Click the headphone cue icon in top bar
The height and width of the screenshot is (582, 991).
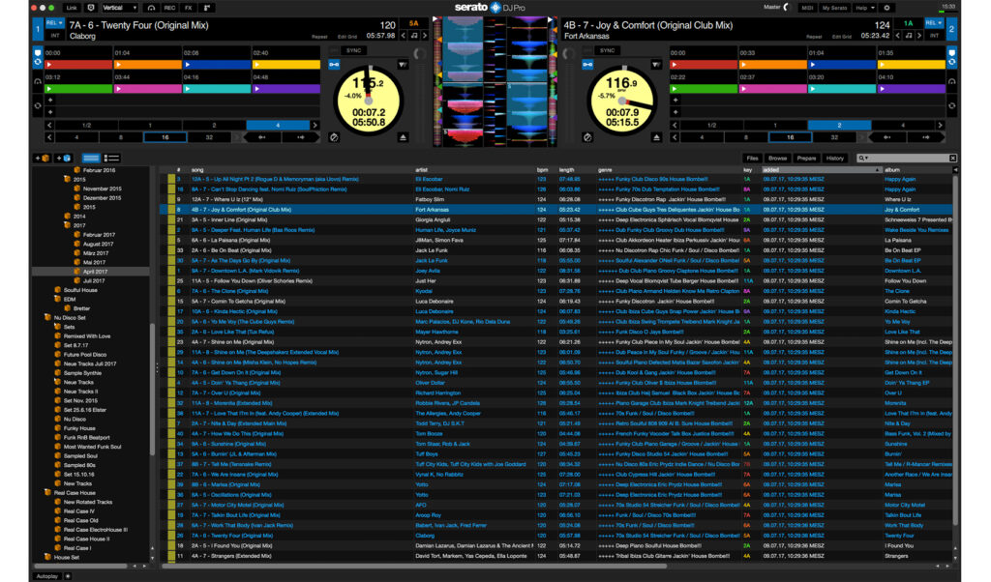tap(151, 8)
